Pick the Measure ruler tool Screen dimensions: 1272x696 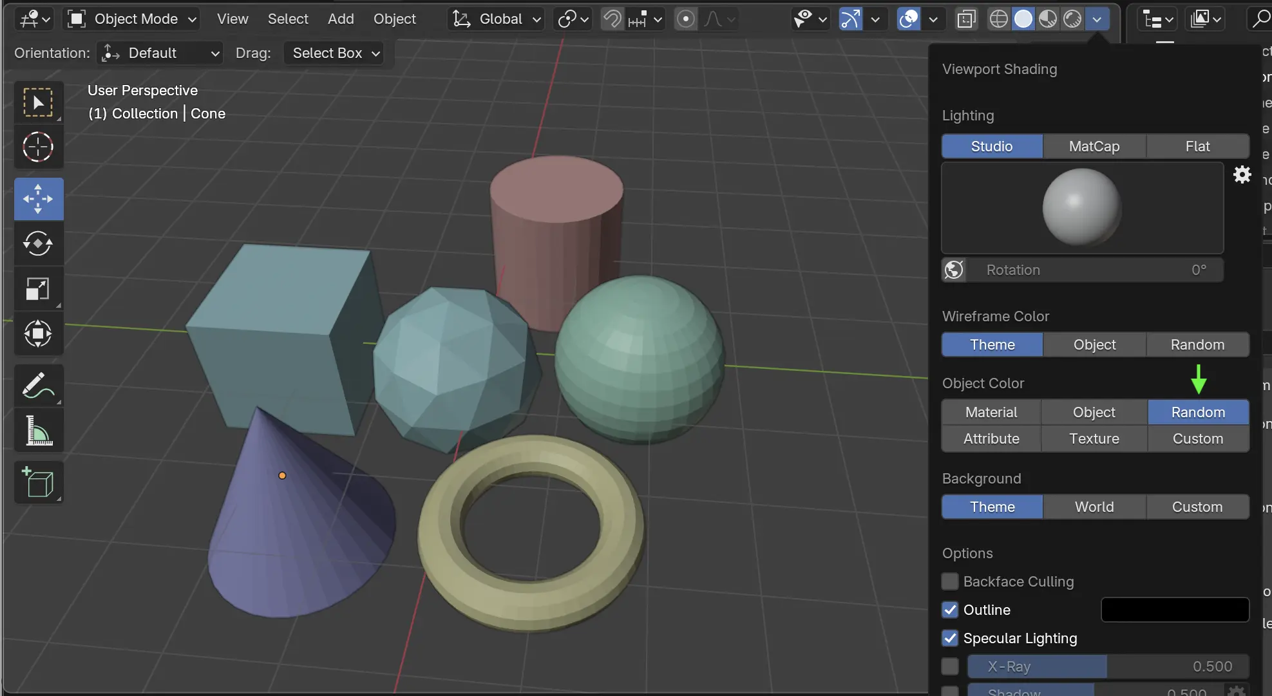coord(38,431)
